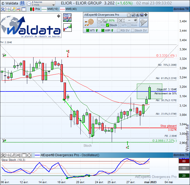Click the PB: 2.984€ label

(x=171, y=136)
